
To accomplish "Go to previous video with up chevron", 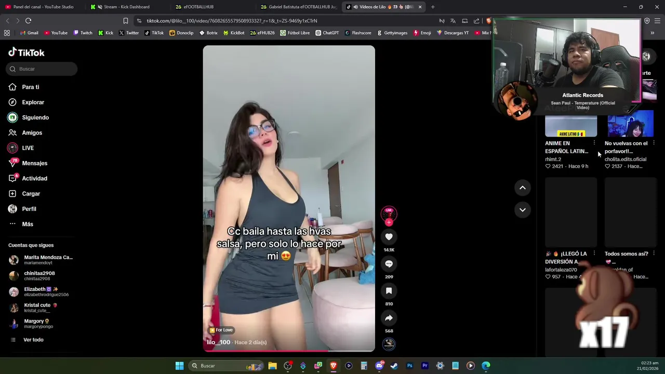I will [x=523, y=188].
